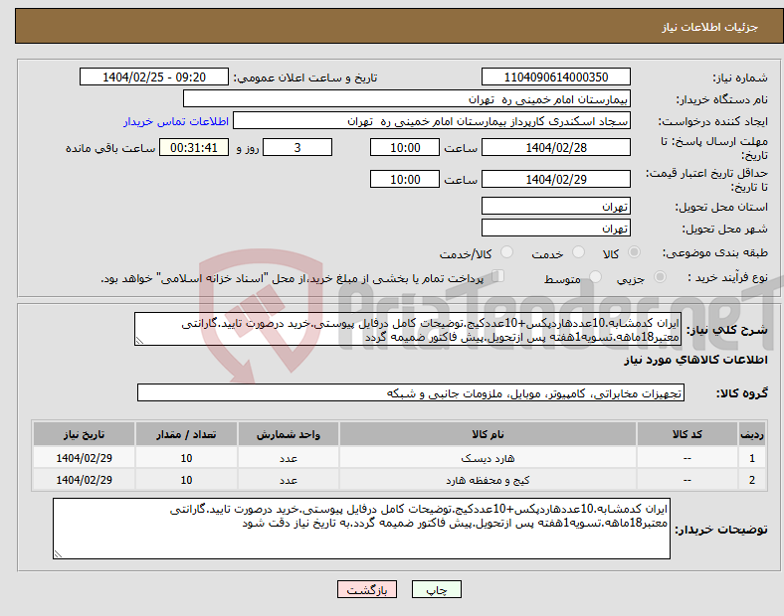Click the response deadline time 10:00 field
Image resolution: width=784 pixels, height=616 pixels.
click(x=405, y=148)
